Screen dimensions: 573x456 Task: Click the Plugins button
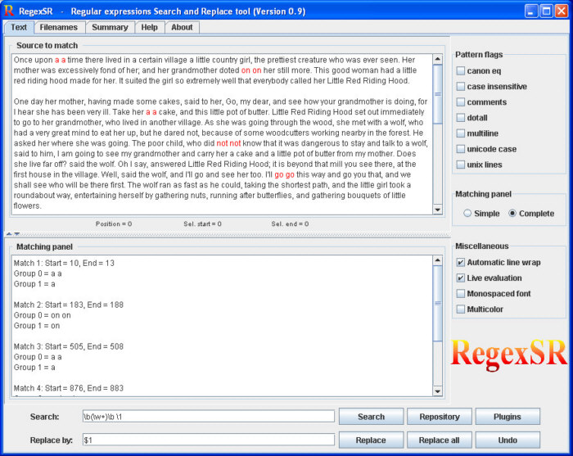[x=507, y=417]
